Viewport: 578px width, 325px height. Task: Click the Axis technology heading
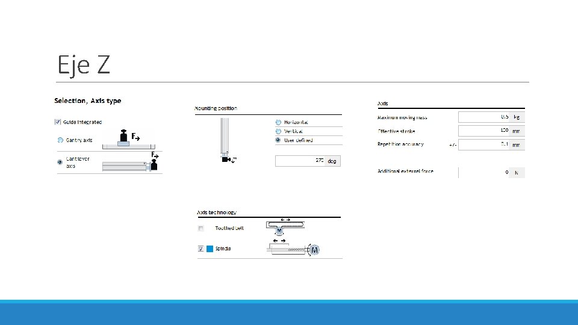tap(217, 212)
